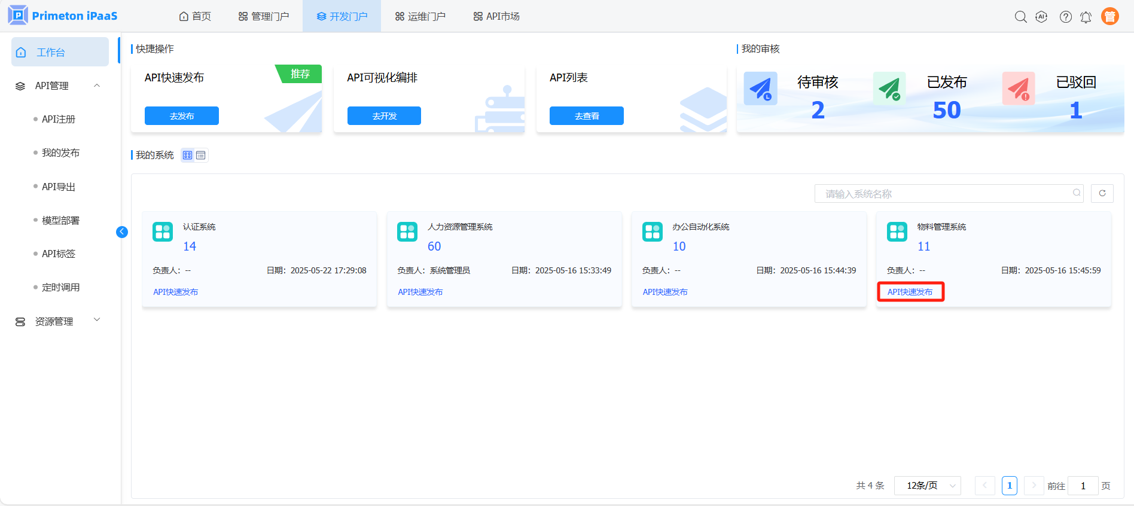Open the 12条/页 page size dropdown
The image size is (1134, 506).
tap(927, 486)
